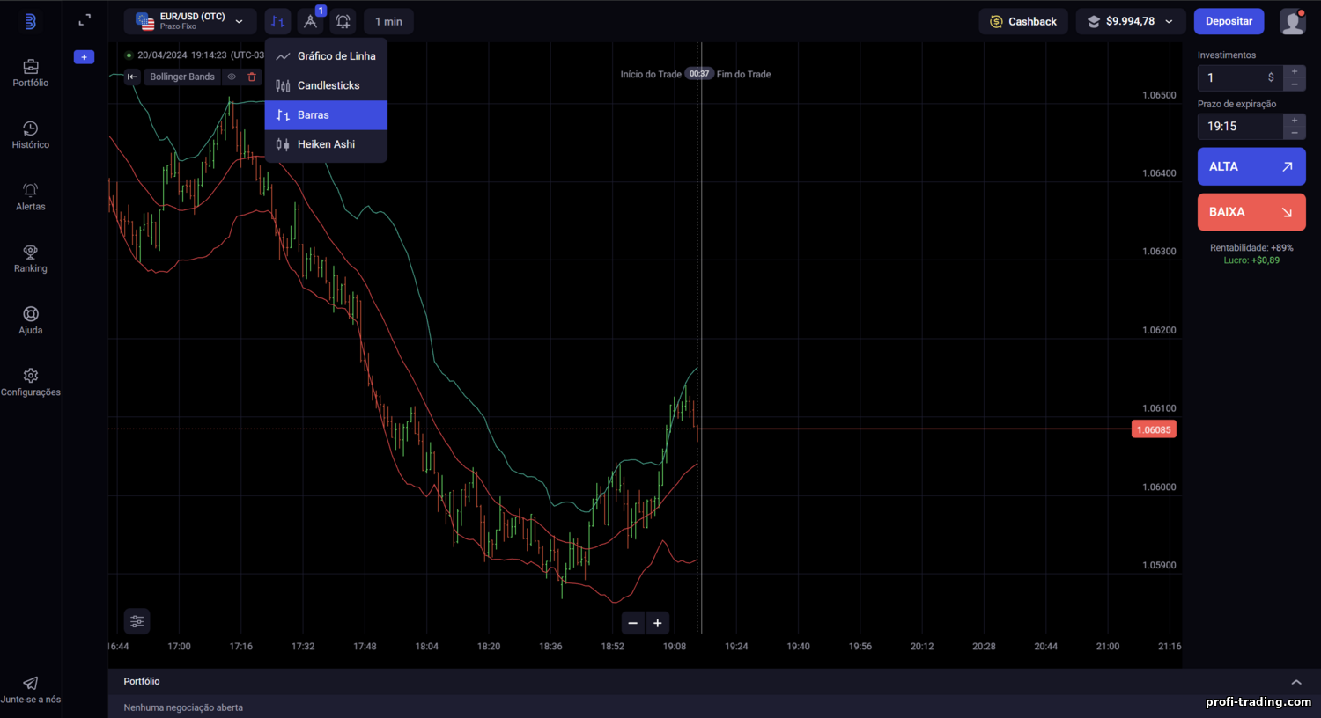The width and height of the screenshot is (1321, 718).
Task: Open the Alertas sidebar section
Action: pos(31,197)
